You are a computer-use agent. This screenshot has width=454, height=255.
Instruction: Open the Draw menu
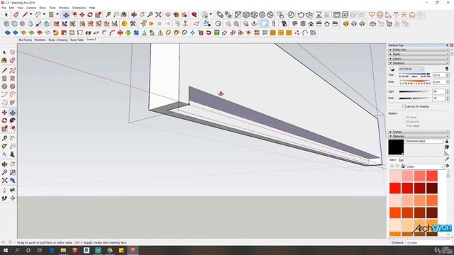pyautogui.click(x=43, y=8)
